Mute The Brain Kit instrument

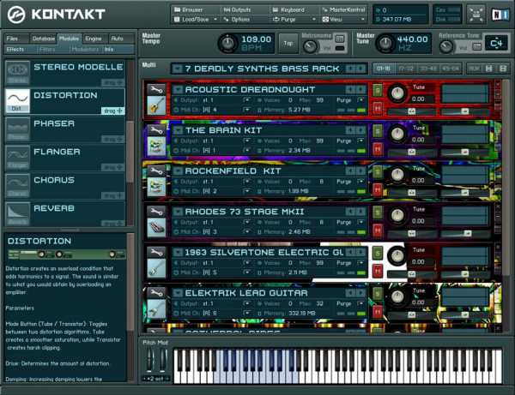tap(378, 149)
